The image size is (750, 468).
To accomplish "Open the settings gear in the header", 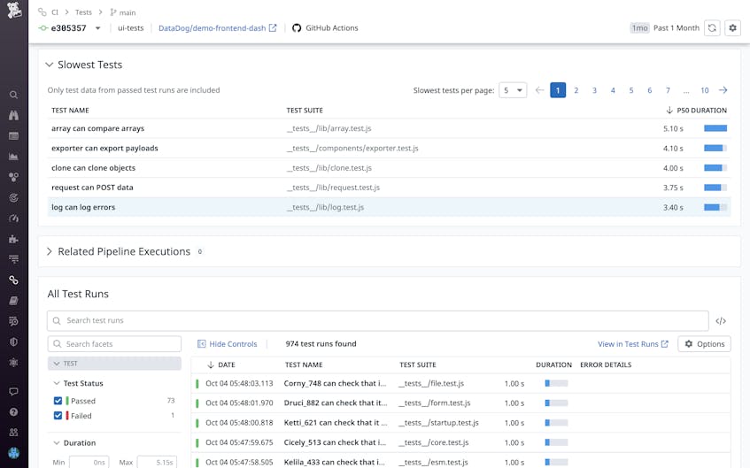I will pyautogui.click(x=732, y=28).
